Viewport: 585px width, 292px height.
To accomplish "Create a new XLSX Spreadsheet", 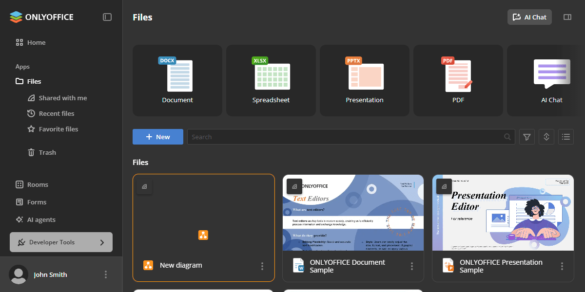I will click(271, 81).
